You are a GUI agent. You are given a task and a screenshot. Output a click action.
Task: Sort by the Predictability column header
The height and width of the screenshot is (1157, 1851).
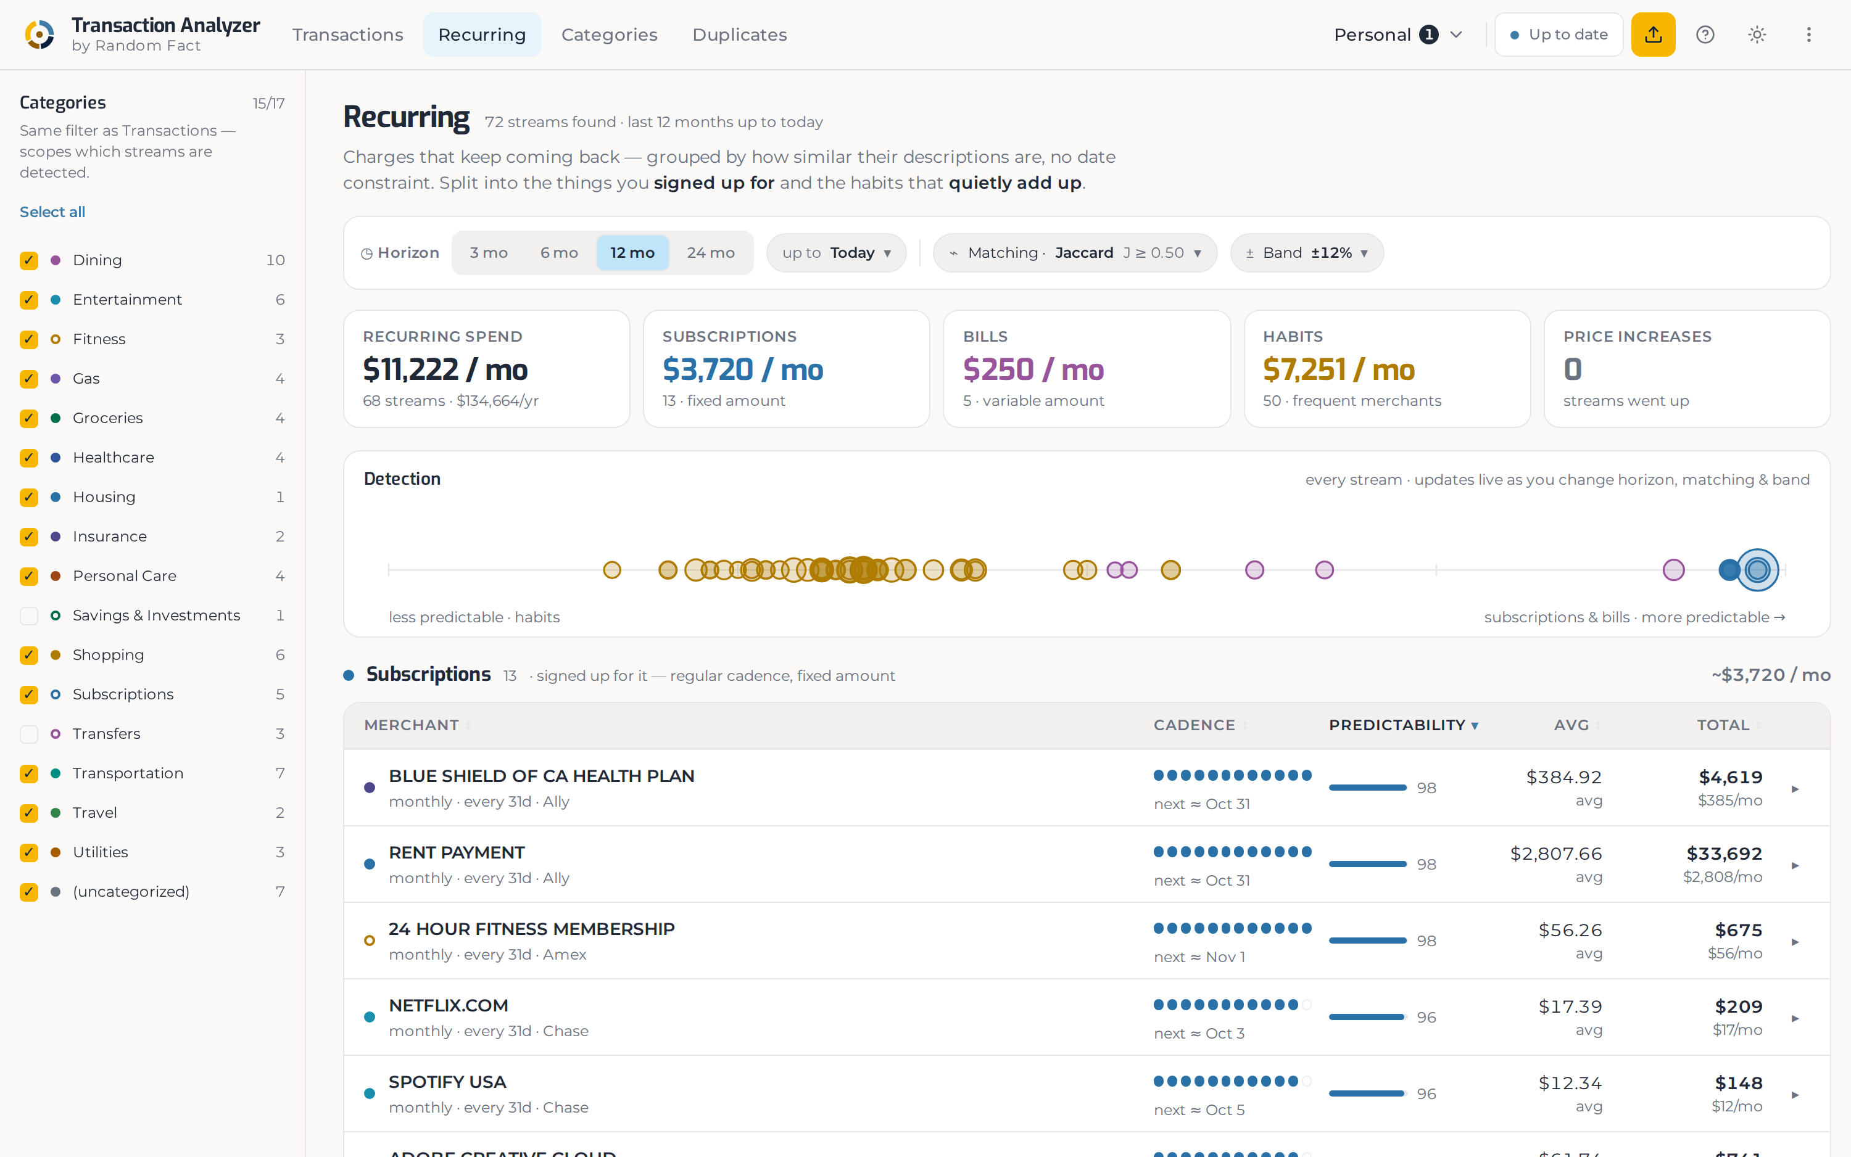pos(1403,725)
